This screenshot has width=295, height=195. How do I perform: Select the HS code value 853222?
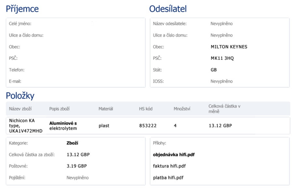pyautogui.click(x=147, y=126)
